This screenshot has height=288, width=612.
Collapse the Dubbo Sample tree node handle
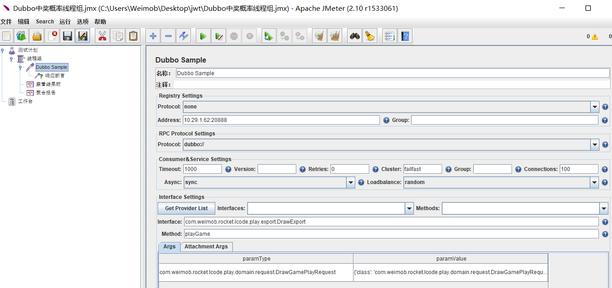click(20, 67)
